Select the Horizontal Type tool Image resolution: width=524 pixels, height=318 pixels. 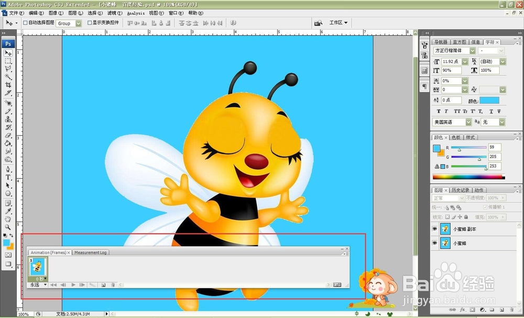coord(8,178)
